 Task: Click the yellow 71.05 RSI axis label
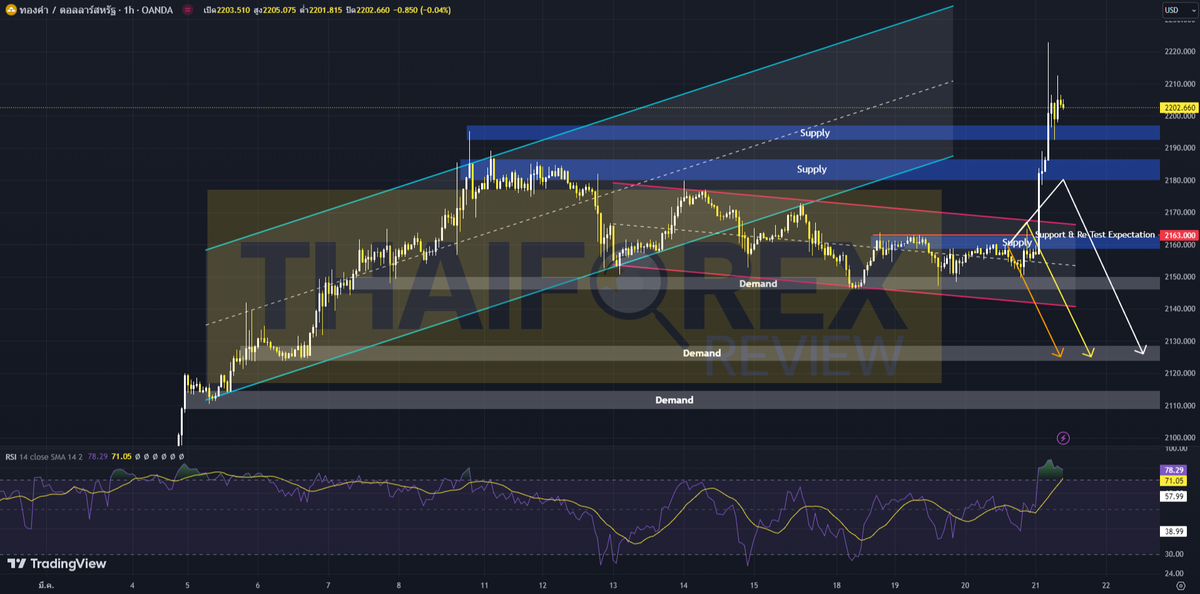(1174, 481)
